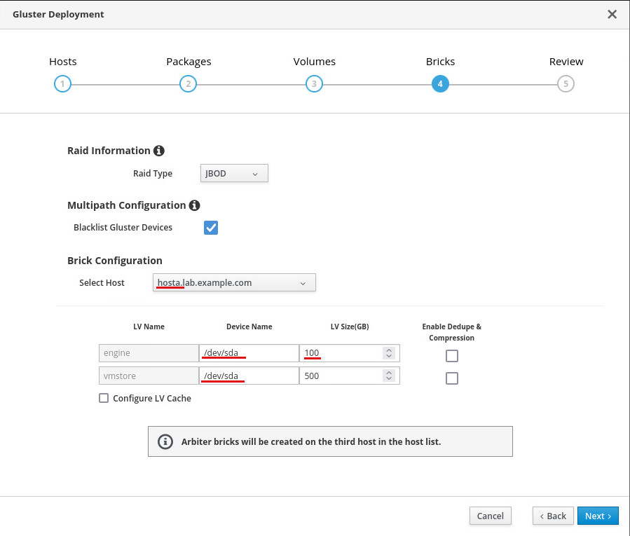This screenshot has height=536, width=630.
Task: Focus the vmstore Device Name field
Action: tap(249, 376)
